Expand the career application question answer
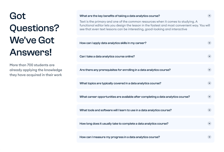Viewport: 224px width, 152px height. pyautogui.click(x=209, y=43)
